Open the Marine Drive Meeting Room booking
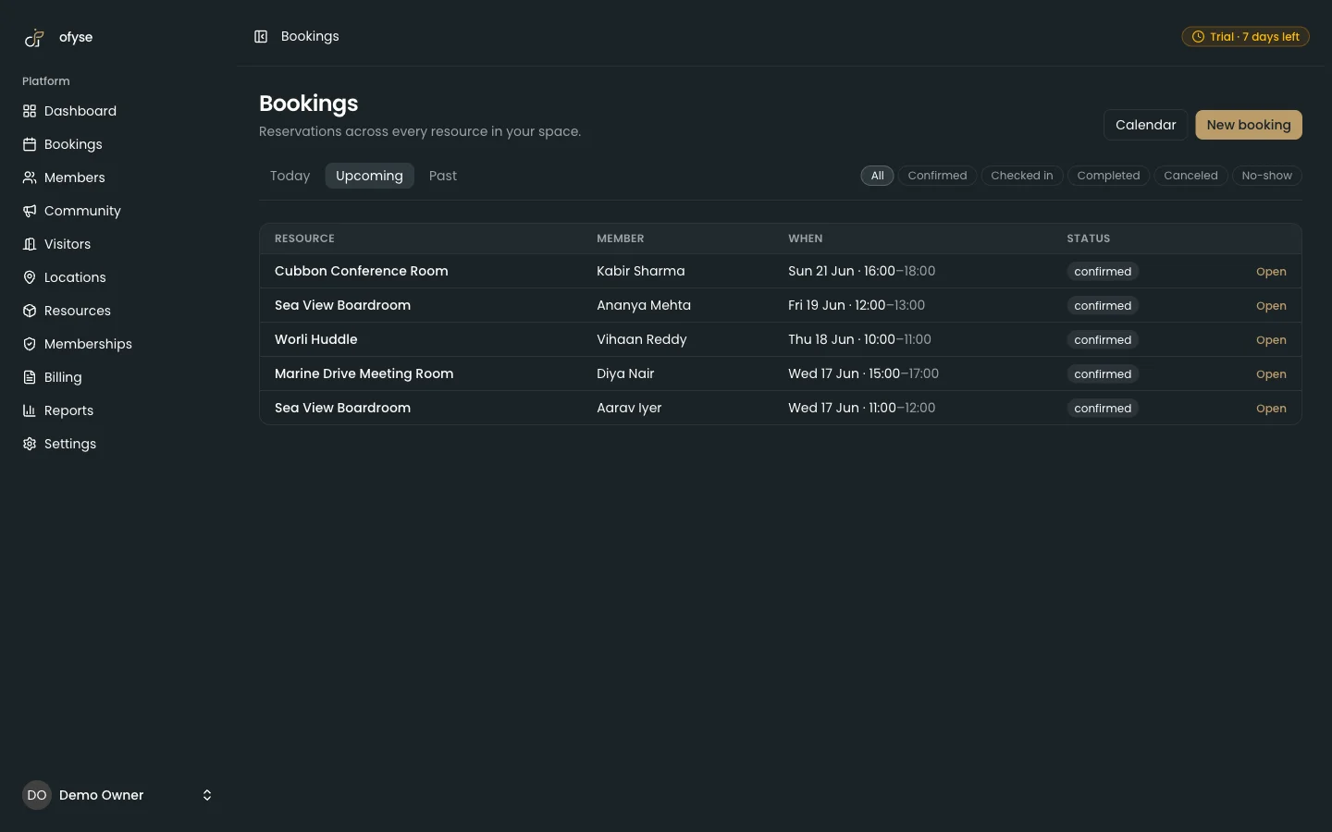The width and height of the screenshot is (1332, 832). tap(1271, 374)
